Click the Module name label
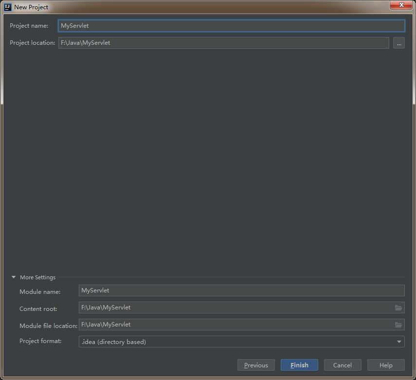This screenshot has width=416, height=380. (x=40, y=292)
